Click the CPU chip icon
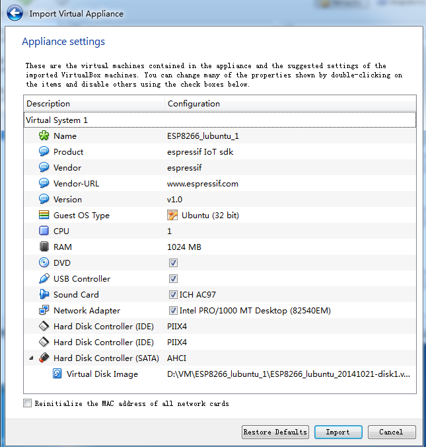 [44, 231]
